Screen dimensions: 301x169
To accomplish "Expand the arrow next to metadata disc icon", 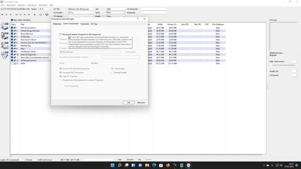I will (x=43, y=15).
